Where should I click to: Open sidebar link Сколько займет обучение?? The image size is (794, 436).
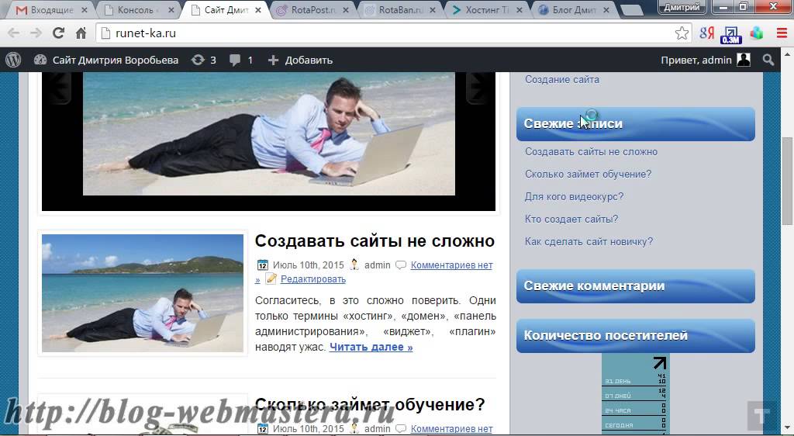point(588,175)
